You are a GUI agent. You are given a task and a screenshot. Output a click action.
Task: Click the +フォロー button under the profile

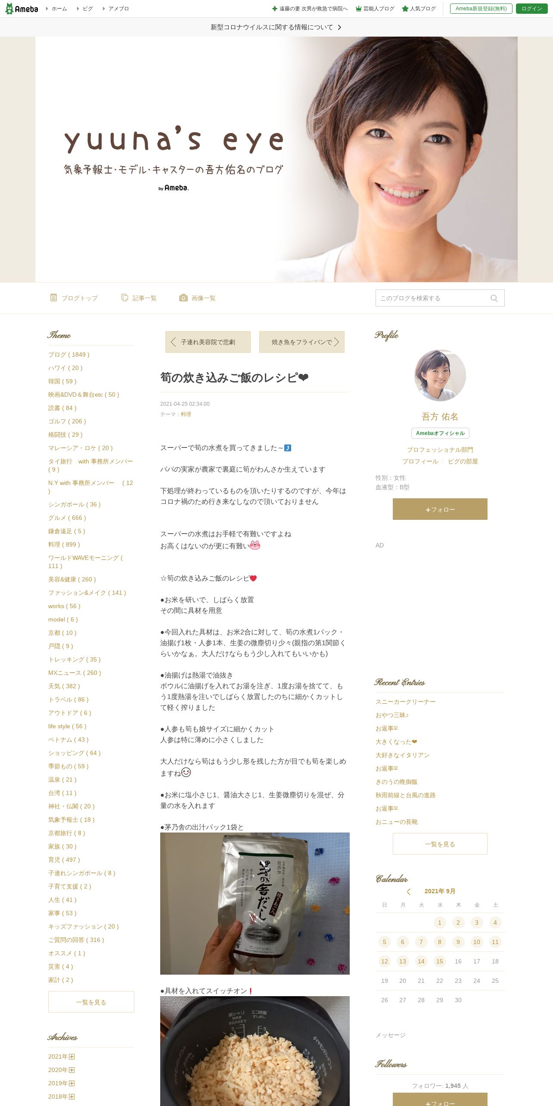pos(440,509)
